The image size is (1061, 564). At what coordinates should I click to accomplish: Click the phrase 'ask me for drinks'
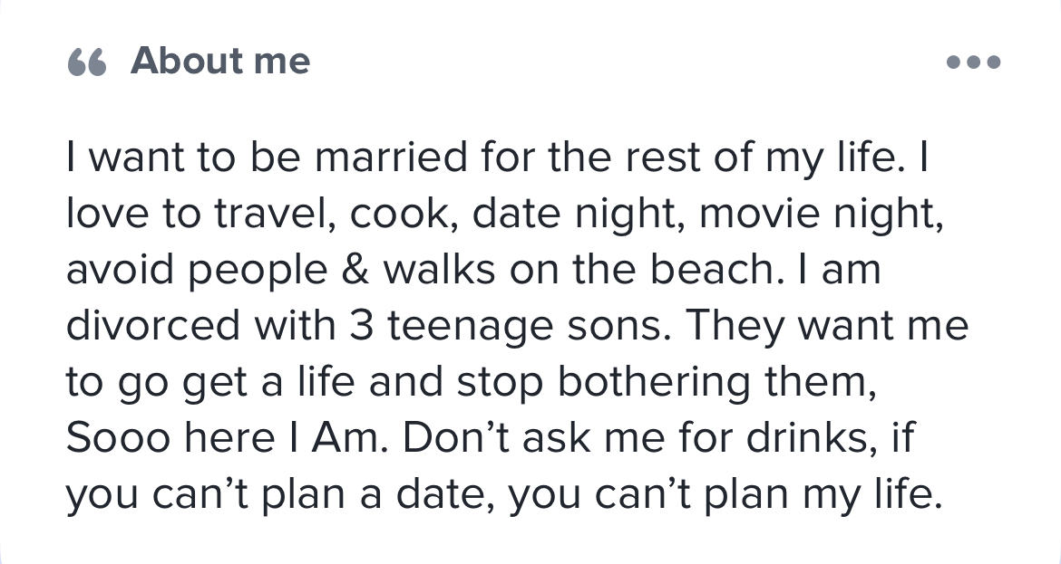click(695, 438)
